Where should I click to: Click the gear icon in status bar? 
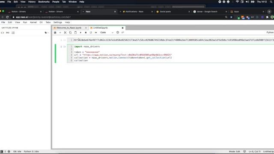(9, 151)
